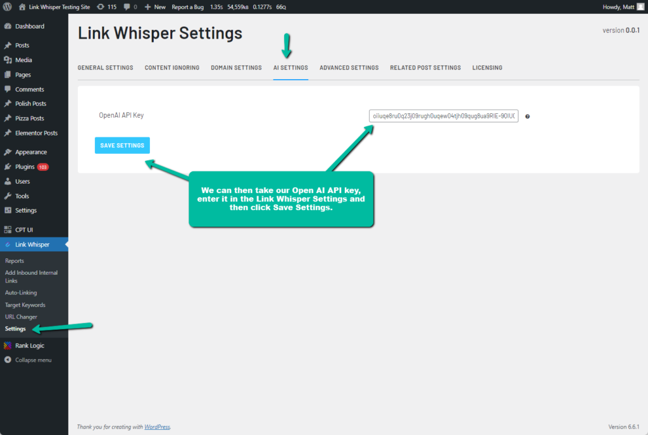Click the Posts pushpin icon
648x435 pixels.
(8, 45)
